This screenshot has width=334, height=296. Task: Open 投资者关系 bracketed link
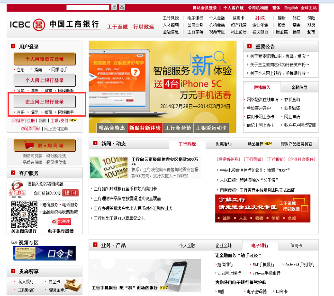pyautogui.click(x=228, y=159)
